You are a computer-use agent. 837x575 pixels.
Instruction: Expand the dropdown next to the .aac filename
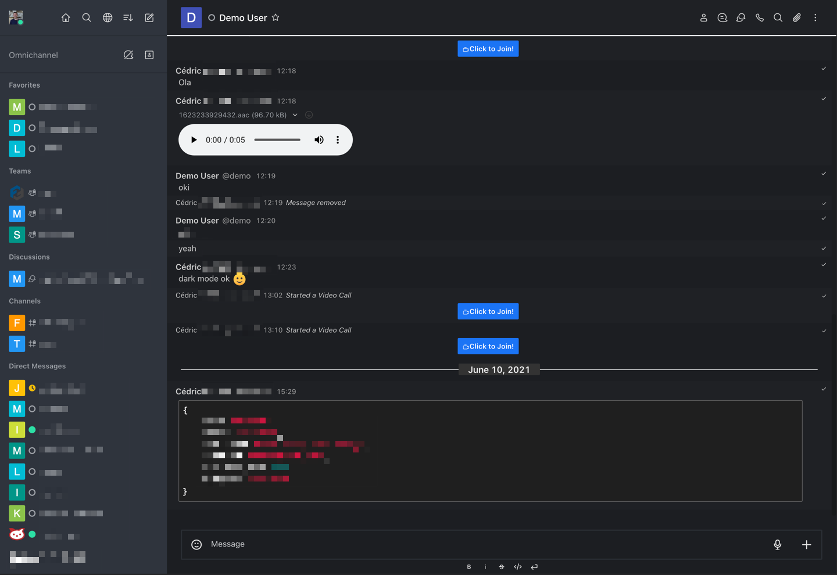(x=295, y=114)
